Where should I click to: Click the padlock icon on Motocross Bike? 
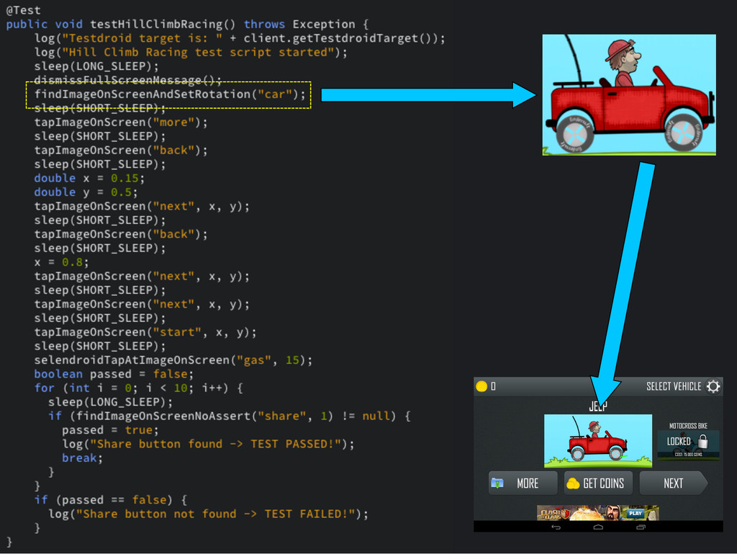click(x=702, y=441)
